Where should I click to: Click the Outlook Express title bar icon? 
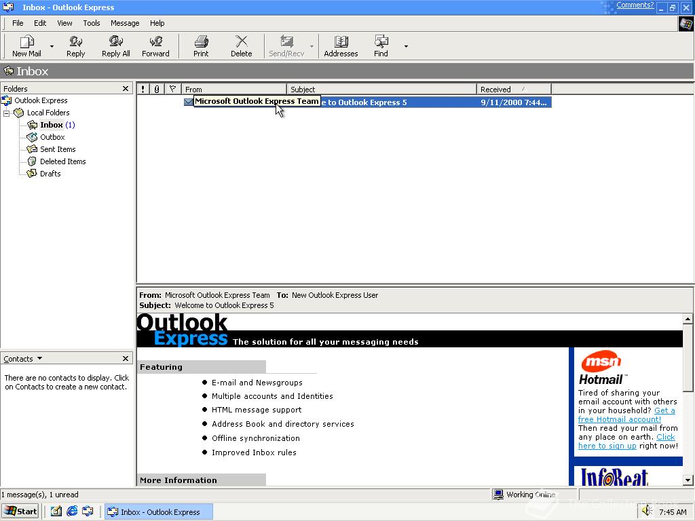(8, 7)
